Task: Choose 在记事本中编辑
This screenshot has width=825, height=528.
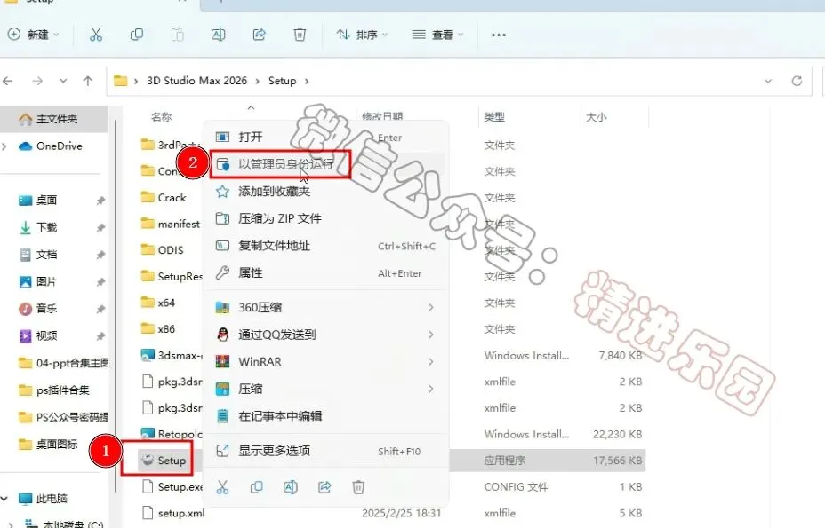Action: [325, 416]
